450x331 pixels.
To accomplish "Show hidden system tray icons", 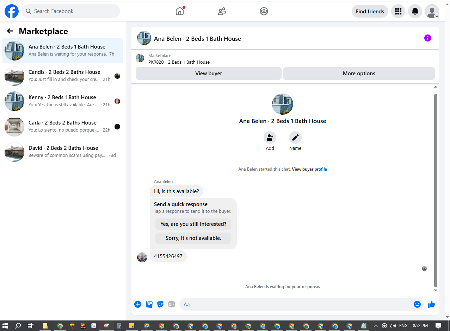I will click(x=376, y=326).
